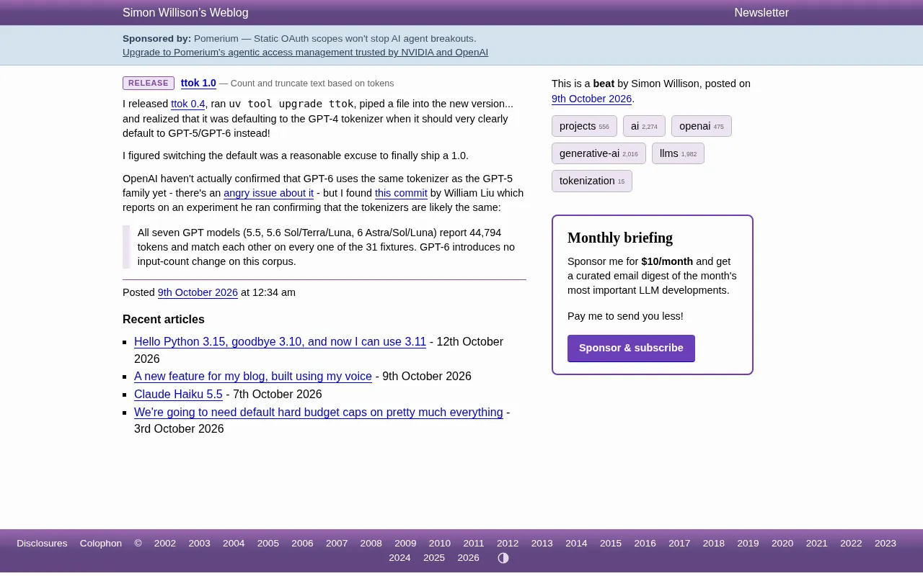Browse the 2015 archive
The image size is (923, 576).
coord(611,544)
